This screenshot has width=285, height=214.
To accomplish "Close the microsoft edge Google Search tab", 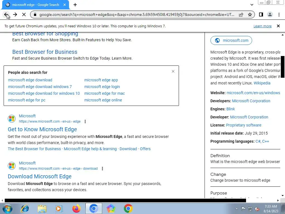I will click(x=65, y=5).
